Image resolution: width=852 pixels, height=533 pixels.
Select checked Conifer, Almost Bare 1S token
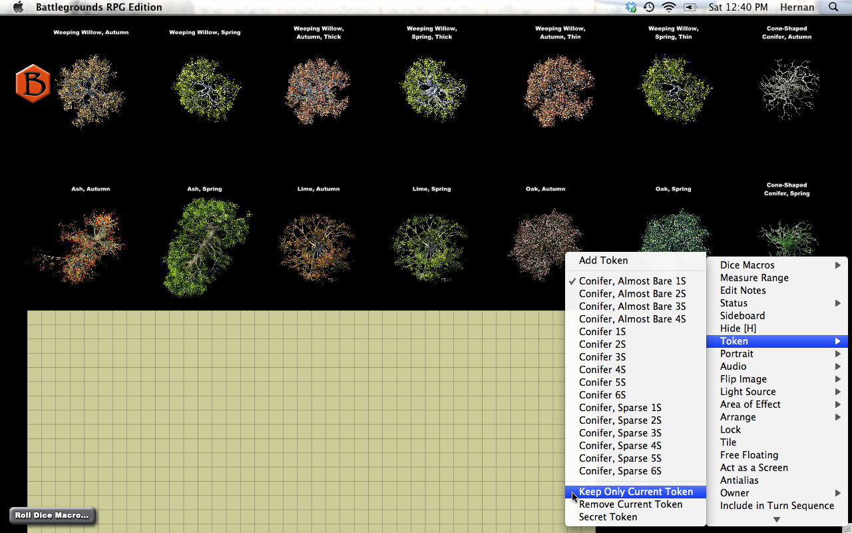point(636,281)
